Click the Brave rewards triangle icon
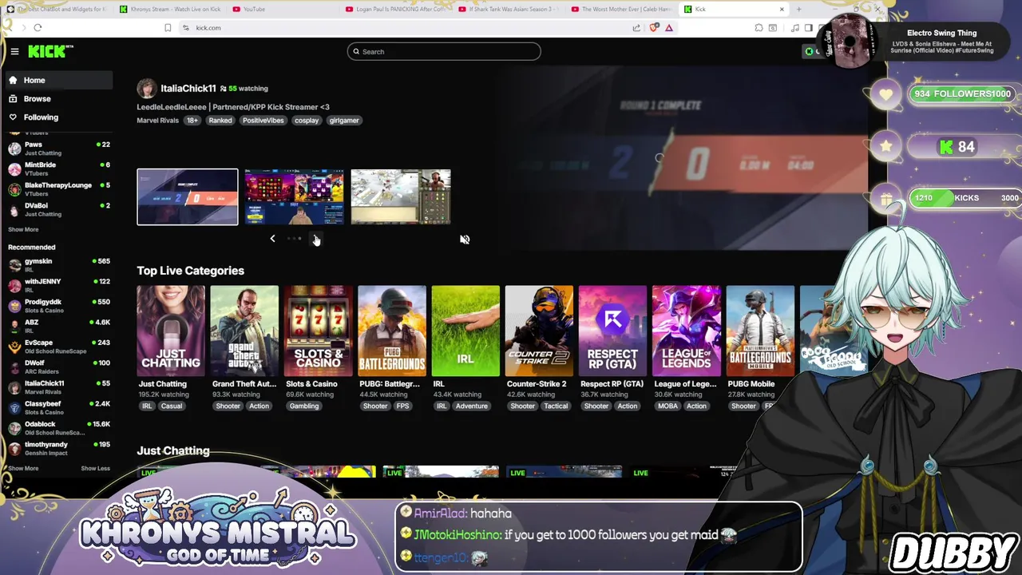Viewport: 1022px width, 575px height. 669,28
